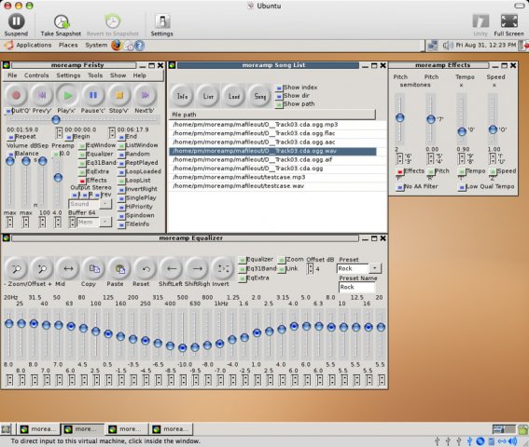Open the Ubuntu Applications menu
Image resolution: width=529 pixels, height=447 pixels.
coord(34,45)
